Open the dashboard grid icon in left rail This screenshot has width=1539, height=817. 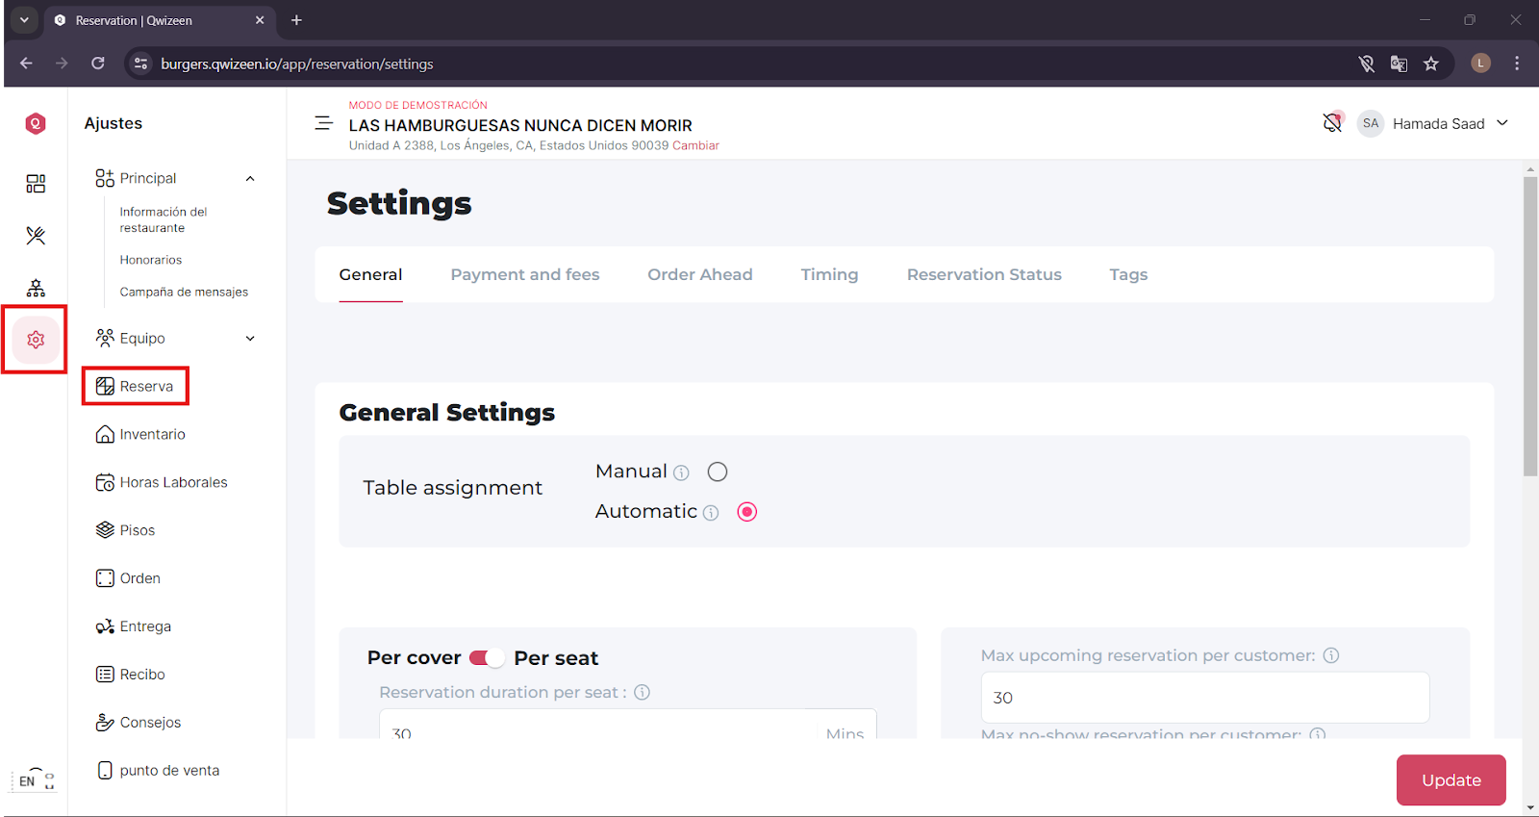tap(36, 184)
